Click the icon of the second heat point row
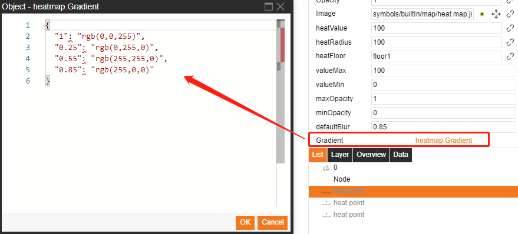This screenshot has width=518, height=234. point(326,203)
